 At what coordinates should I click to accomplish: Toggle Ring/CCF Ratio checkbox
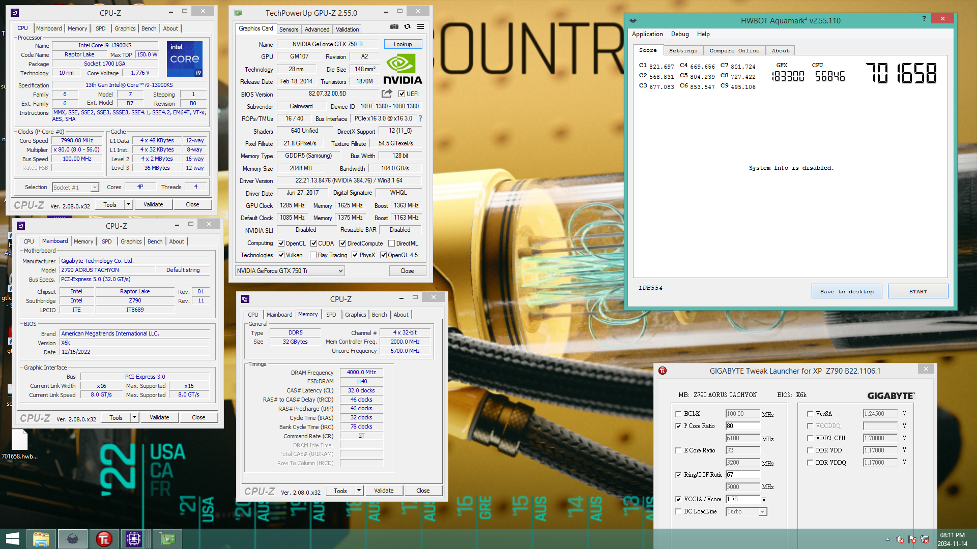pyautogui.click(x=678, y=475)
